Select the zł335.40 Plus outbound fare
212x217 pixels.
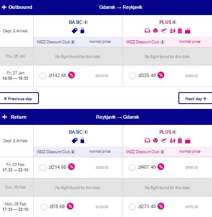(132, 76)
